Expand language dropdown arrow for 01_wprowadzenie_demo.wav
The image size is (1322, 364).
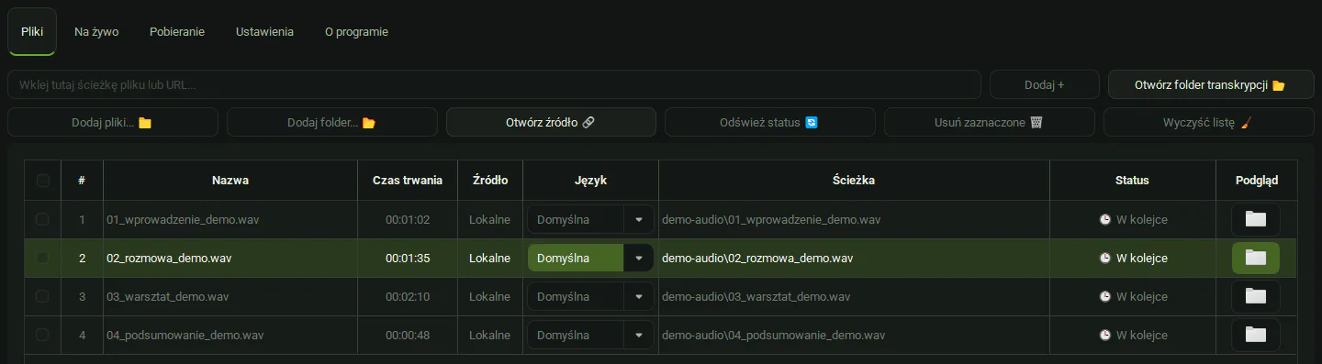pos(638,220)
